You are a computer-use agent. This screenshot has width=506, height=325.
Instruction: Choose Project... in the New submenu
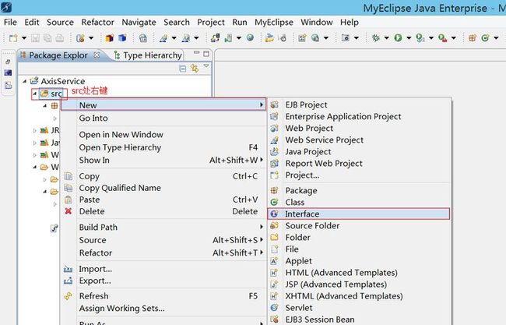[x=359, y=175]
